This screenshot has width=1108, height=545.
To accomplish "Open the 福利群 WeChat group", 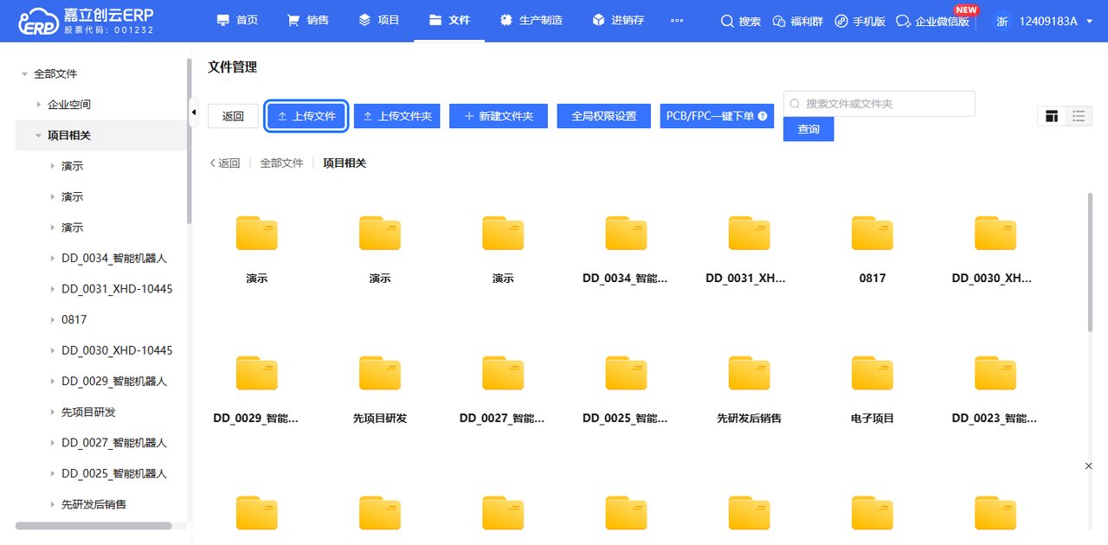I will coord(797,21).
